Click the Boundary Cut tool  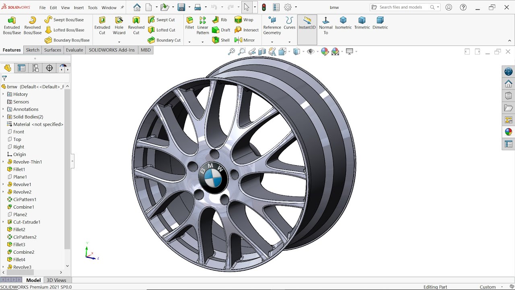164,40
